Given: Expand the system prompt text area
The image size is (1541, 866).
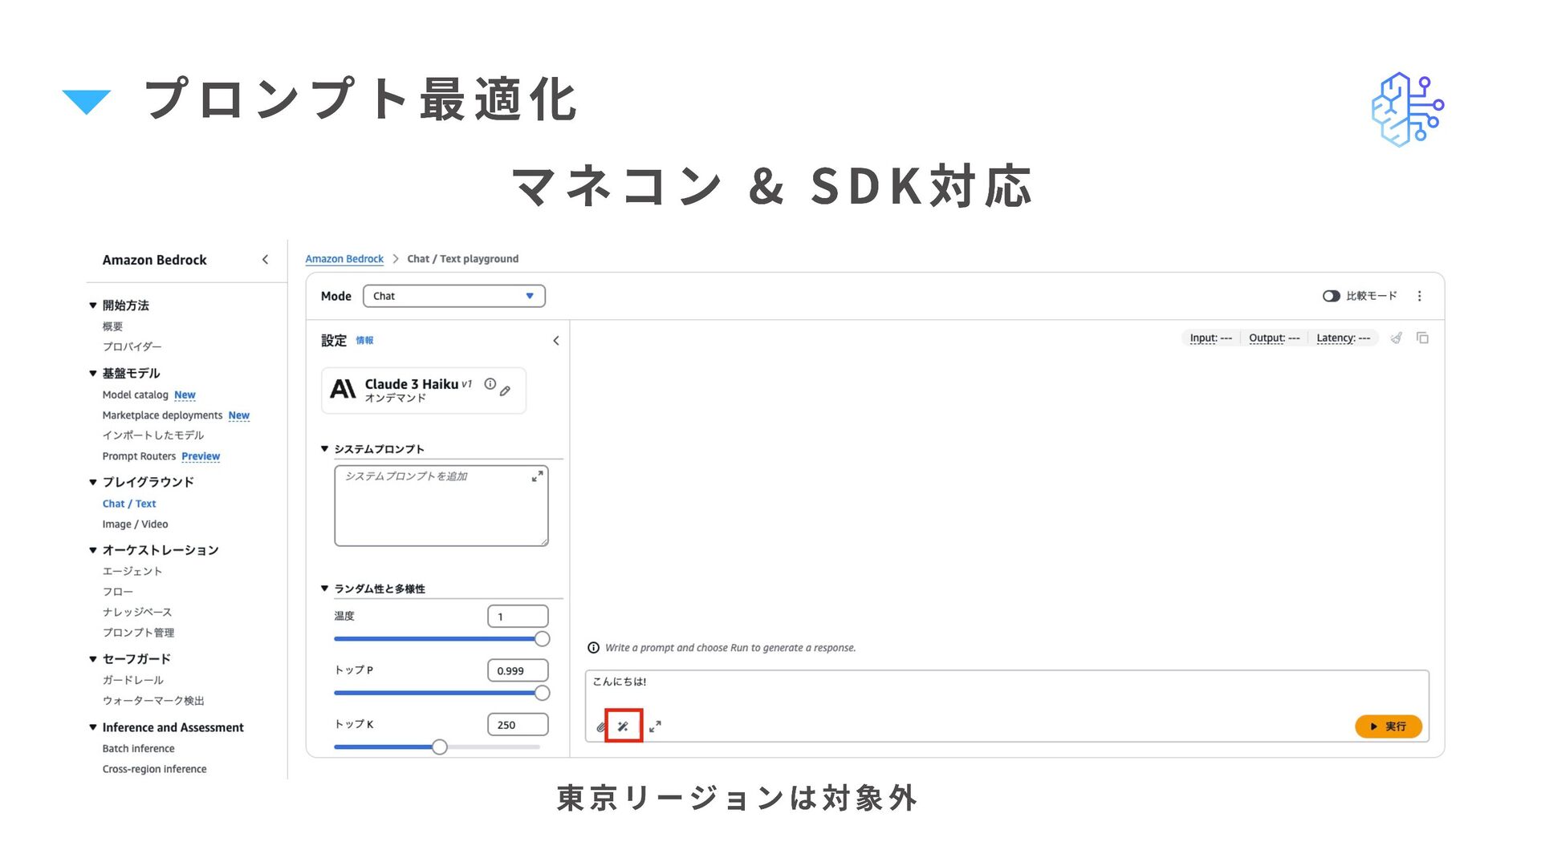Looking at the screenshot, I should (537, 476).
